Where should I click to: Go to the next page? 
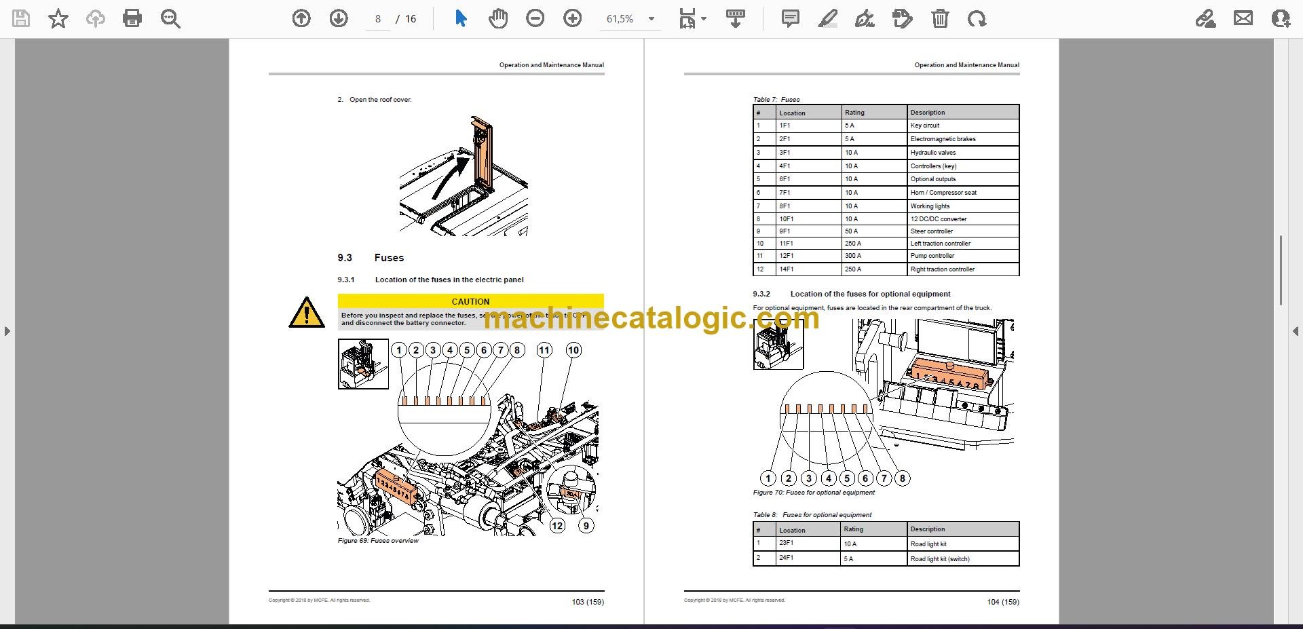339,19
